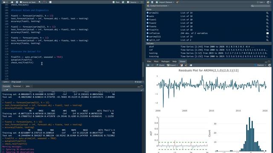273x153 pixels.
Task: Click code line 'check_res(finalfit)' in the editor
Action: tap(22, 62)
